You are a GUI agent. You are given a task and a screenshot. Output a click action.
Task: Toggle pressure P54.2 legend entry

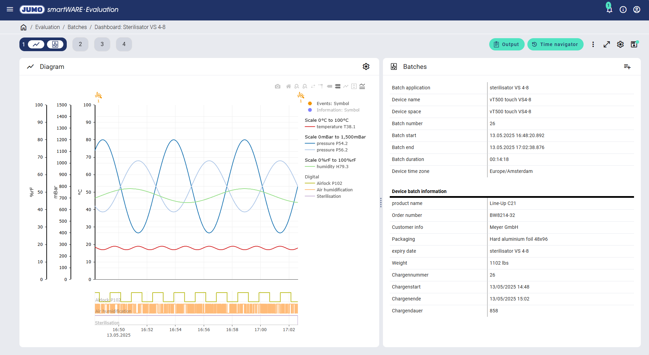pyautogui.click(x=332, y=144)
